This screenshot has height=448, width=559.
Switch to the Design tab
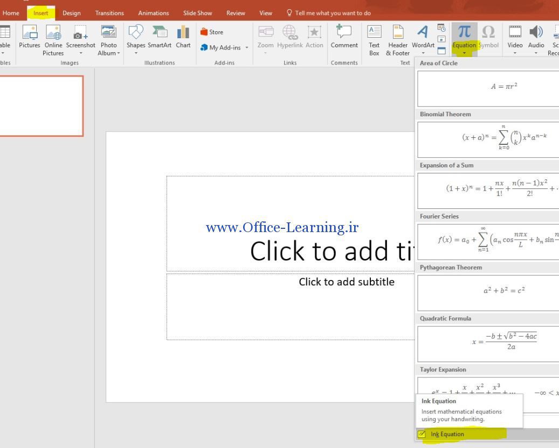tap(71, 13)
